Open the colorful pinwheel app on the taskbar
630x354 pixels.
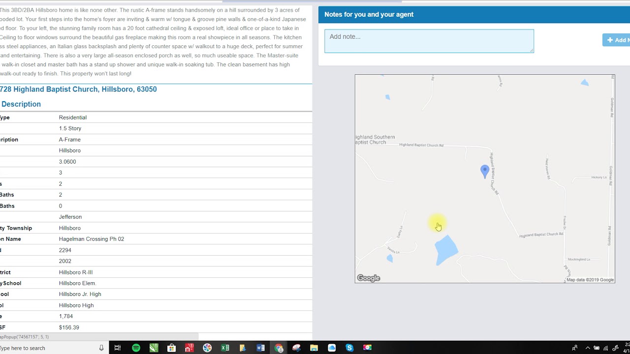point(207,348)
